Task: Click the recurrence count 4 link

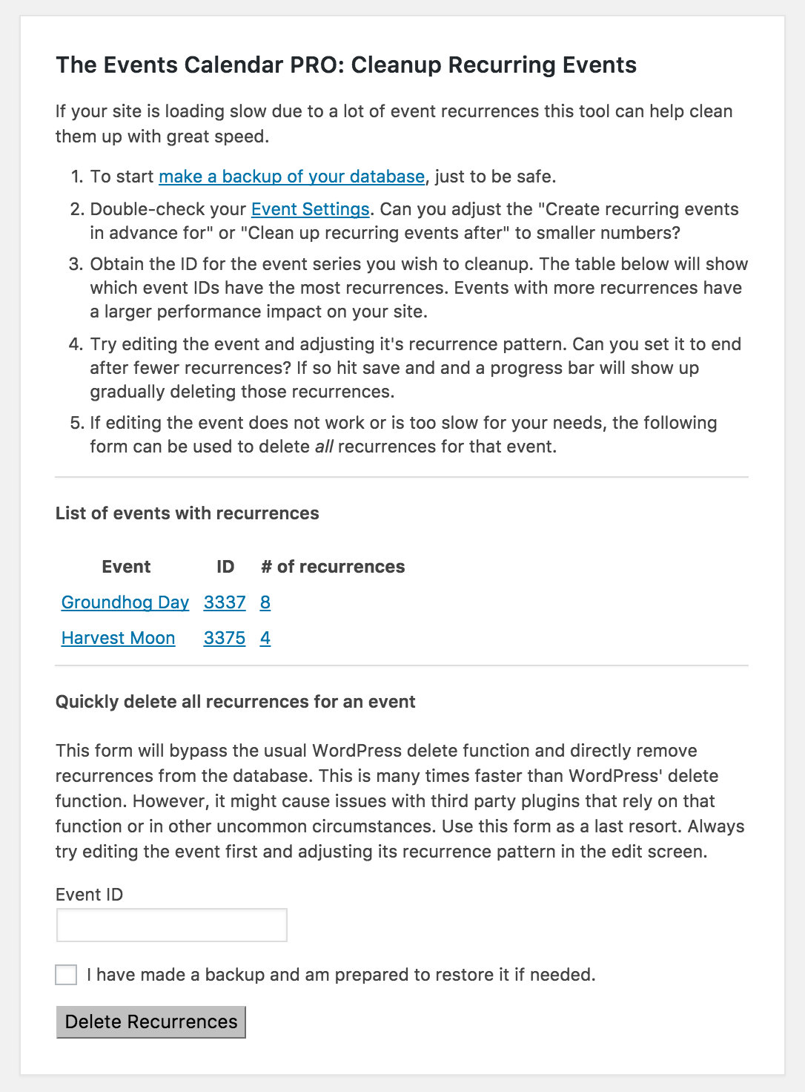Action: pos(265,638)
